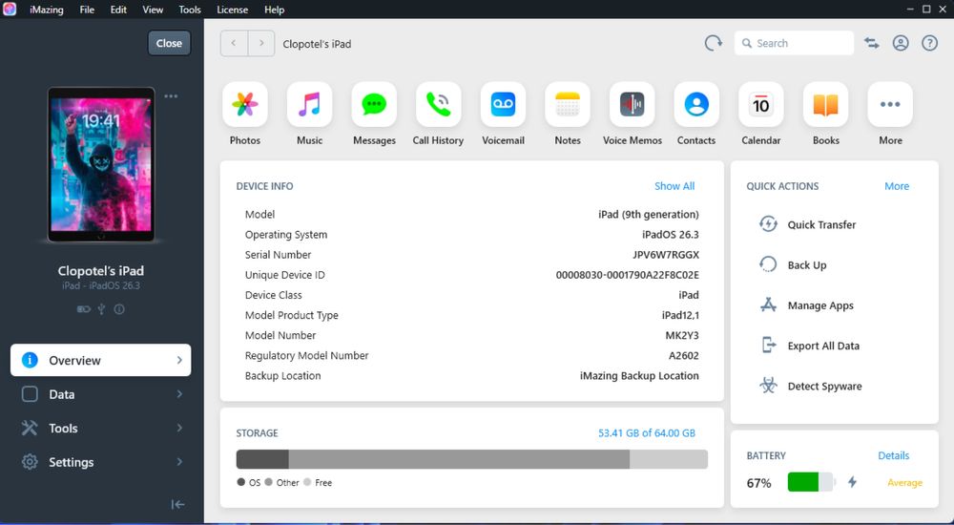Click the device options ellipsis icon
Screen dimensions: 954x525
tap(171, 96)
